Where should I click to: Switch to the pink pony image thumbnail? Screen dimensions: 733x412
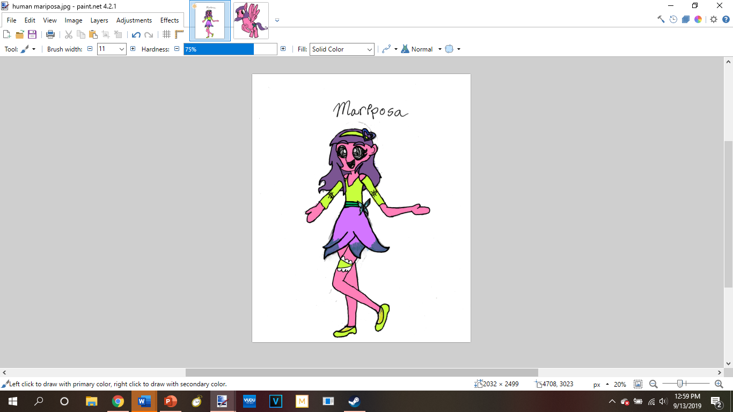point(251,21)
